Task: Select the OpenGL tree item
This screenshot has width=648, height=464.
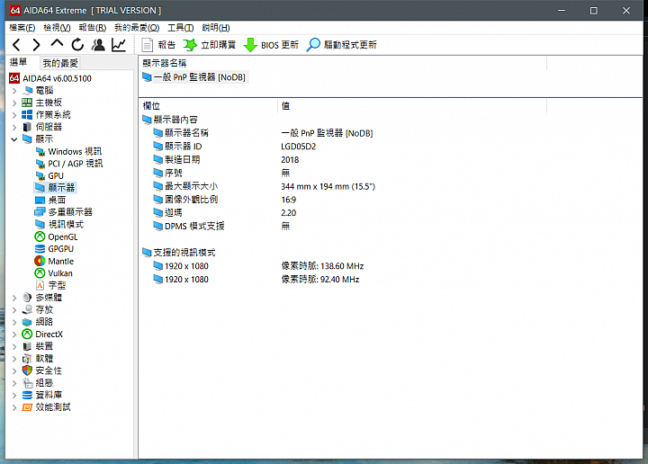Action: [57, 237]
